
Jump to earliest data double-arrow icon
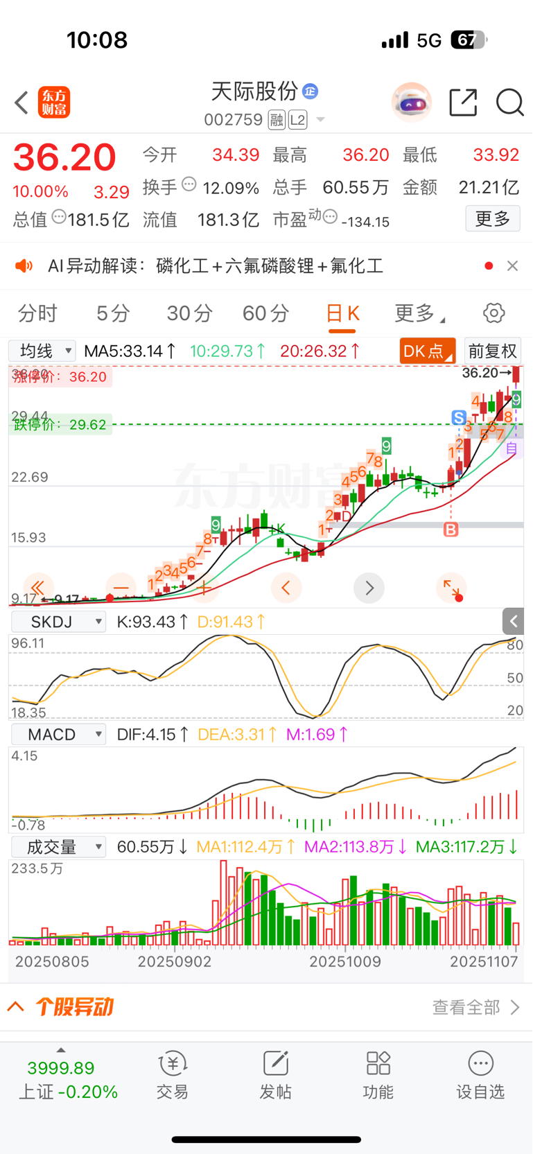coord(38,588)
